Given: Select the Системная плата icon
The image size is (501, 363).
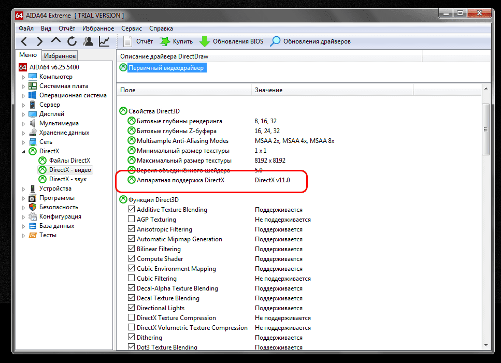Looking at the screenshot, I should click(33, 86).
